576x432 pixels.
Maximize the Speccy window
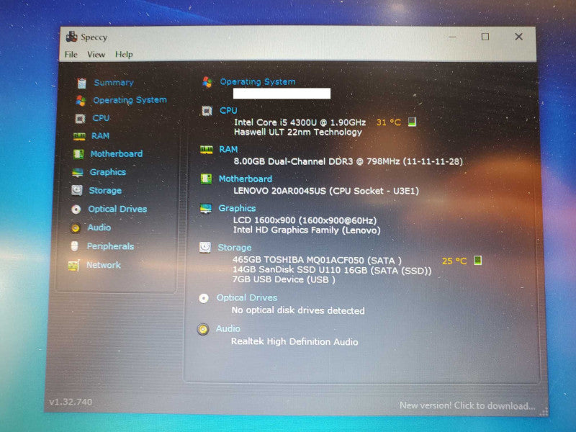coord(485,37)
